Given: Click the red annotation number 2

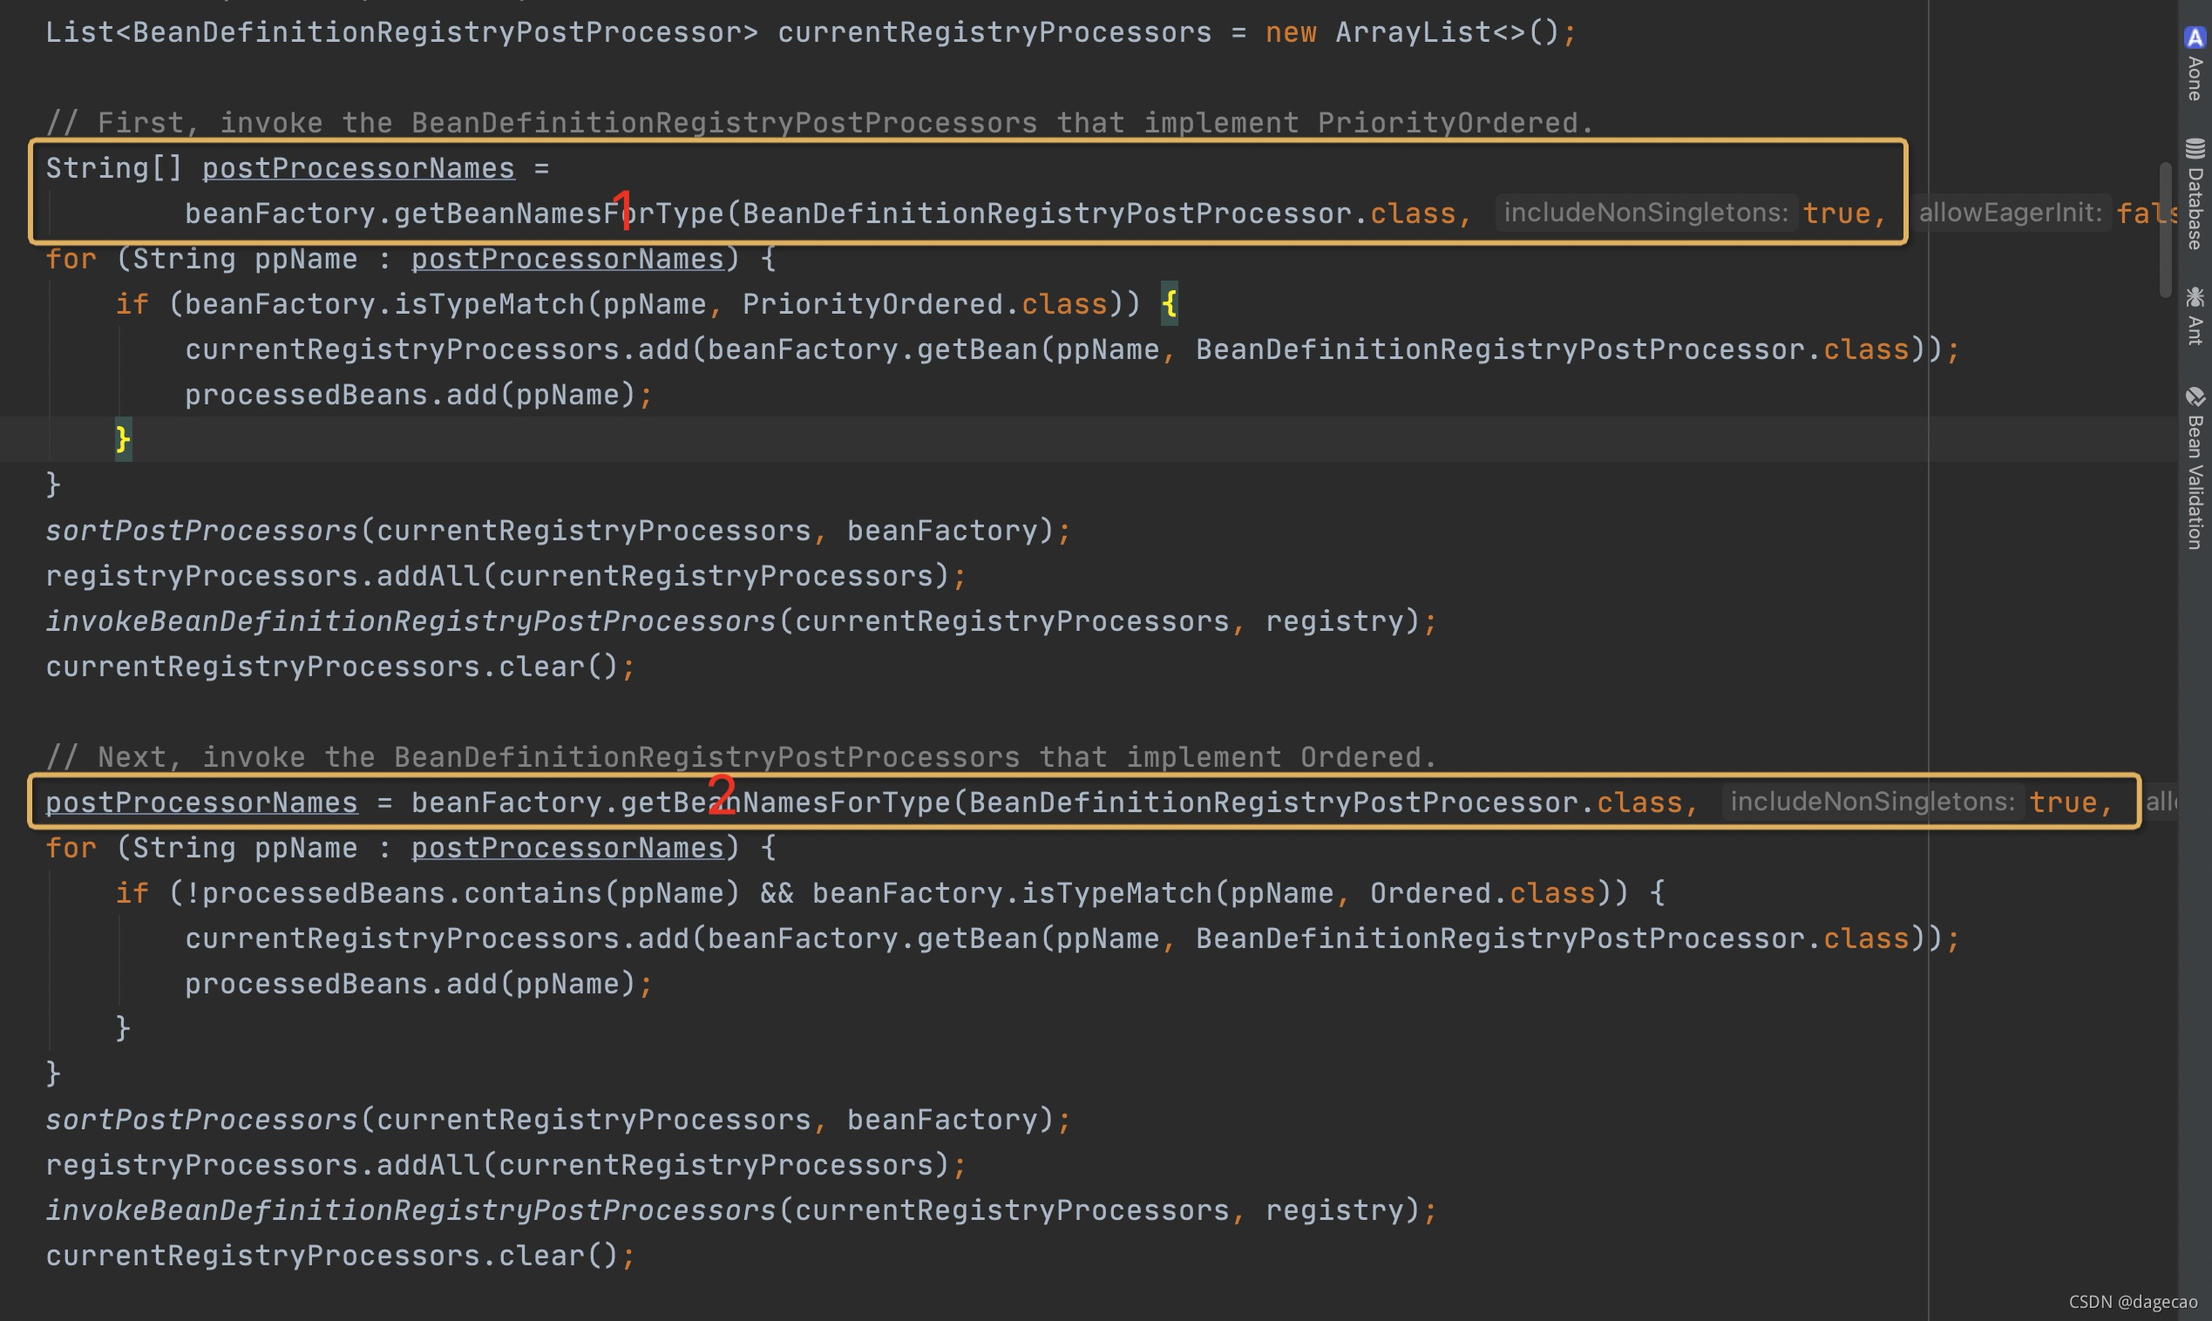Looking at the screenshot, I should click(721, 793).
